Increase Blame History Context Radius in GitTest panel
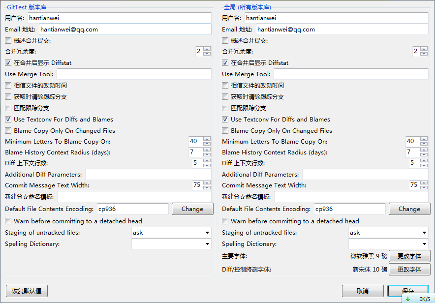Viewport: 435px width, 303px height. [x=207, y=150]
